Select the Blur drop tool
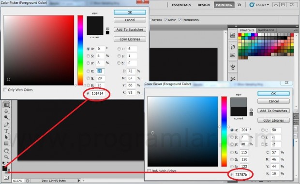300x184 pixels. 6,111
